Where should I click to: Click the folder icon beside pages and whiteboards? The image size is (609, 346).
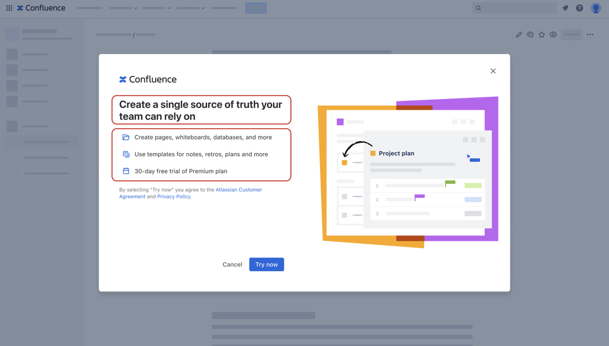[x=125, y=137]
